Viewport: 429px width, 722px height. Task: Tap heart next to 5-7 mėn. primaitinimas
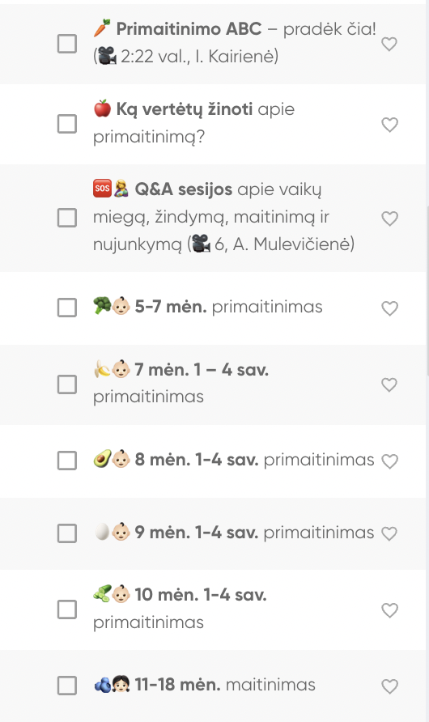pyautogui.click(x=389, y=308)
